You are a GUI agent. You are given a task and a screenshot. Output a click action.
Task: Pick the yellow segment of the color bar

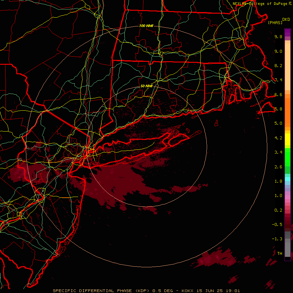(x=287, y=139)
